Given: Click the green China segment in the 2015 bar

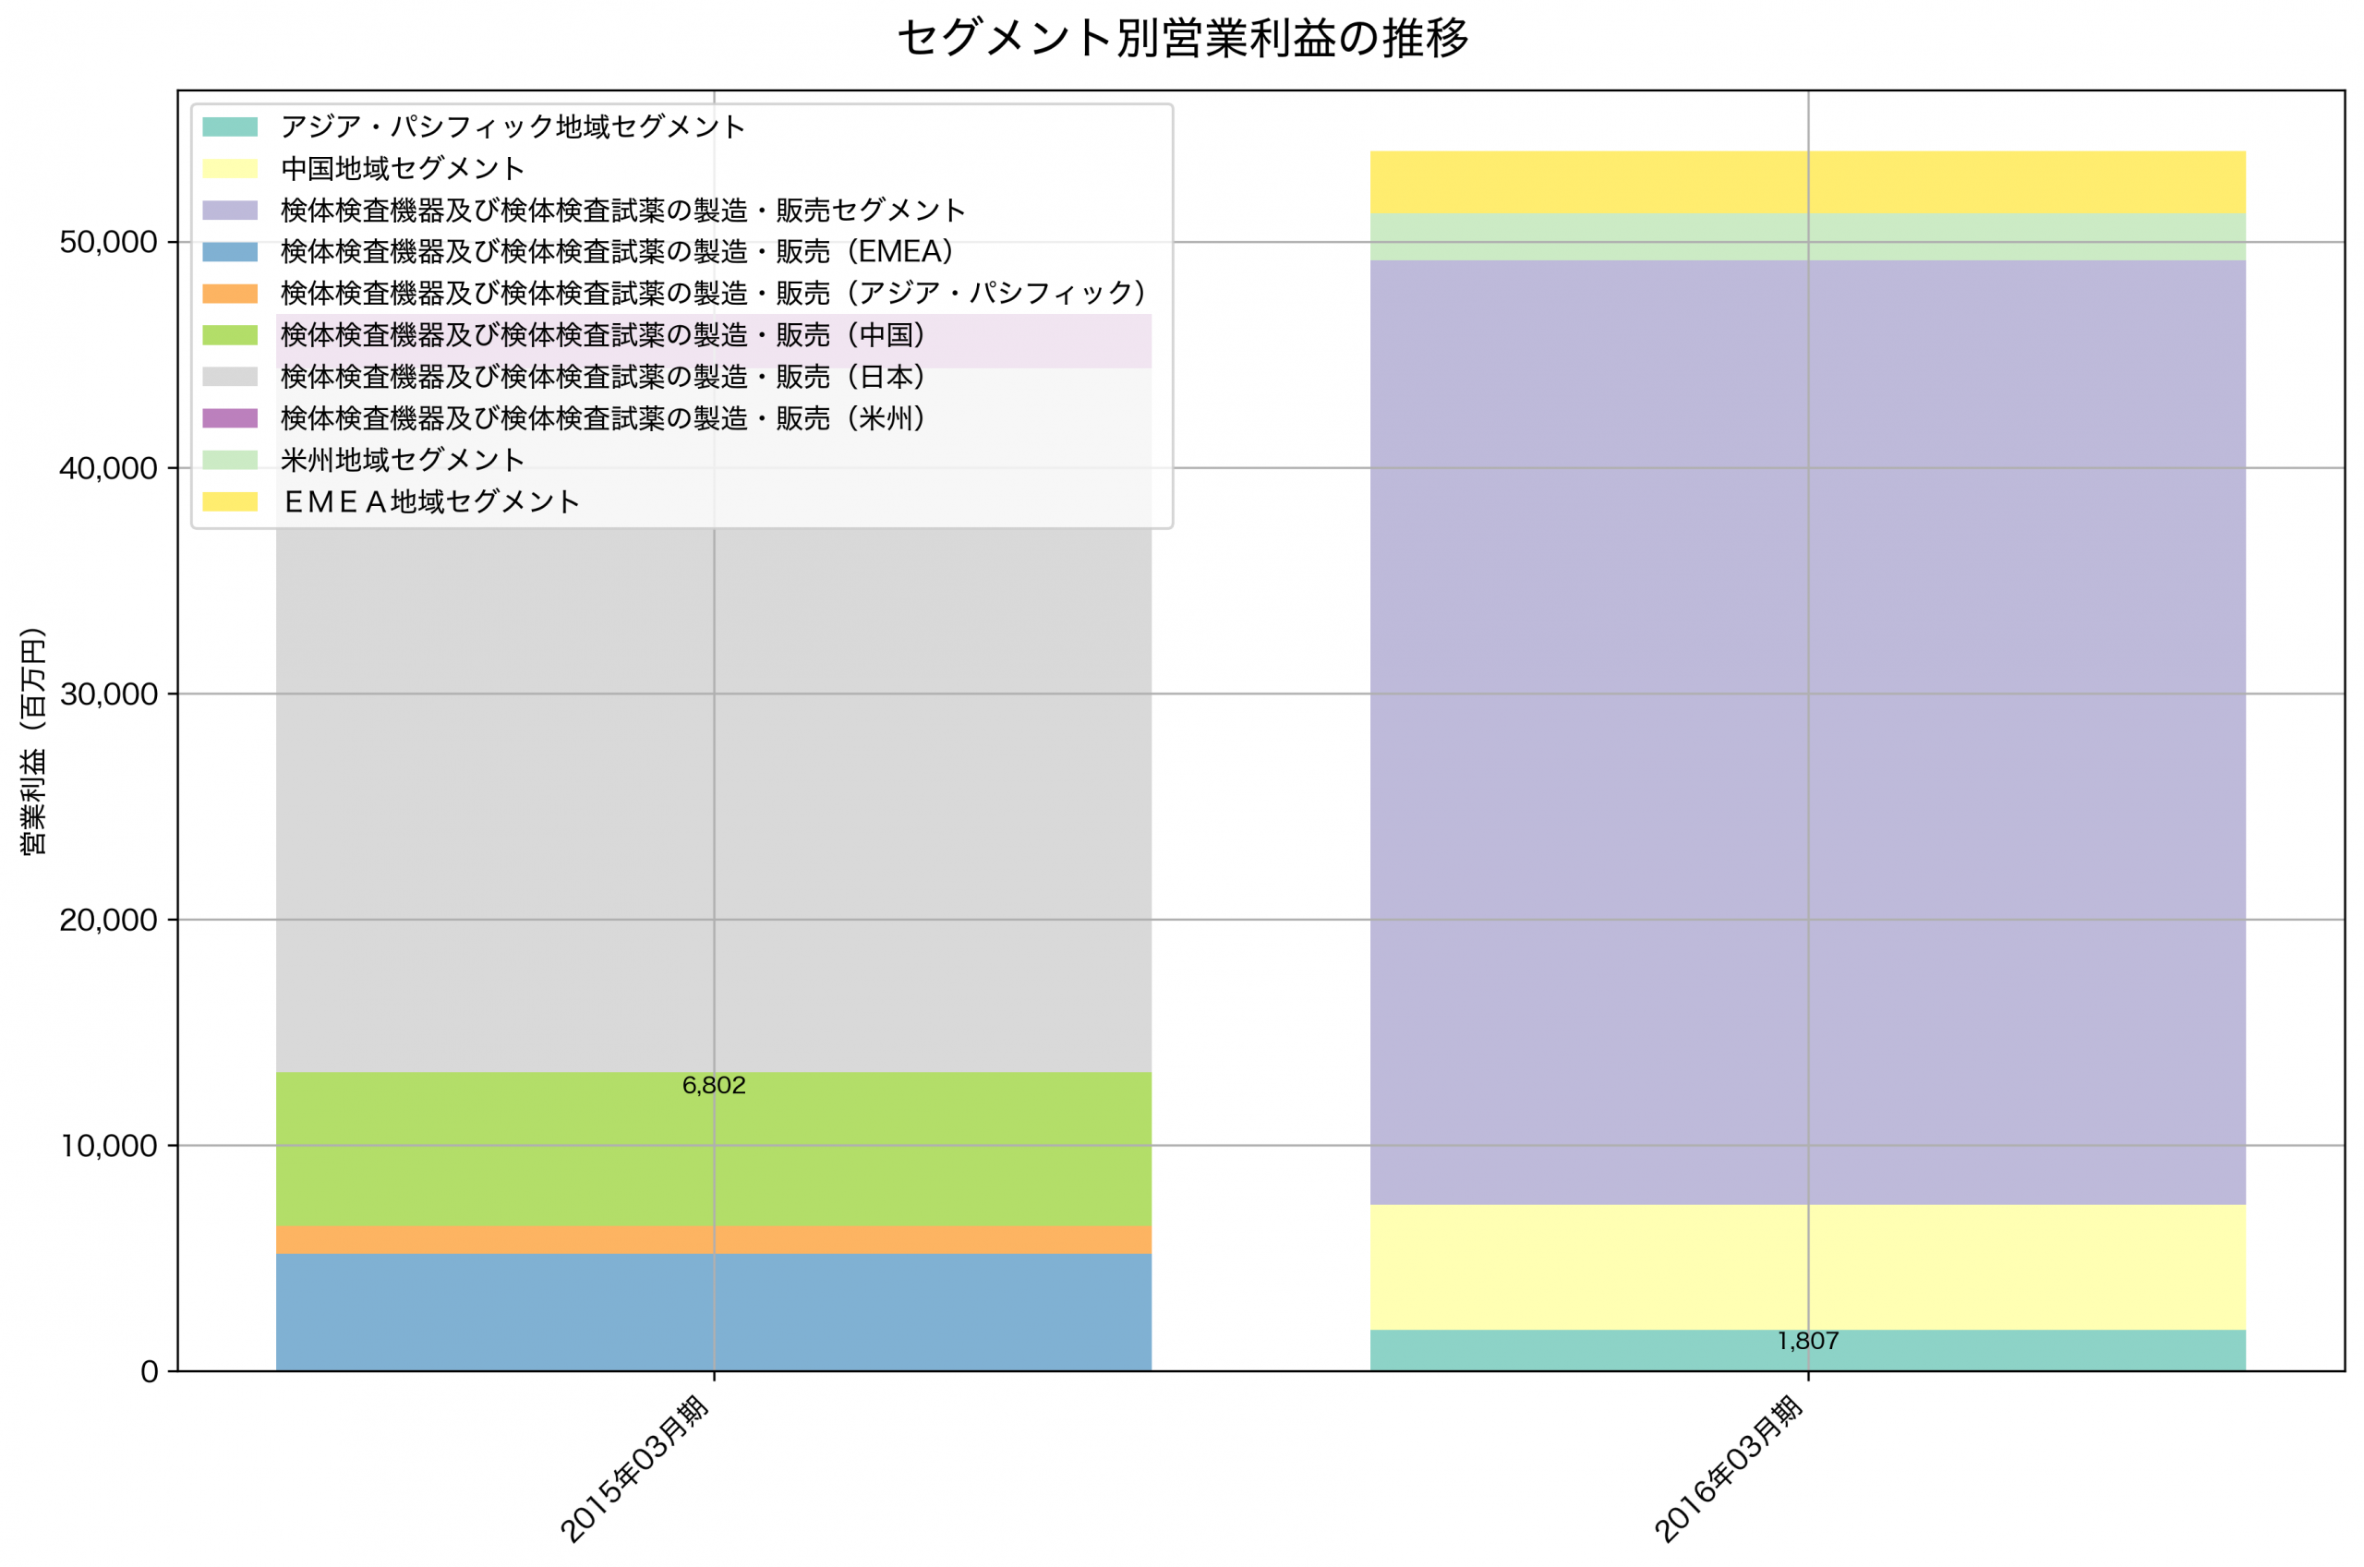Looking at the screenshot, I should pyautogui.click(x=714, y=1150).
